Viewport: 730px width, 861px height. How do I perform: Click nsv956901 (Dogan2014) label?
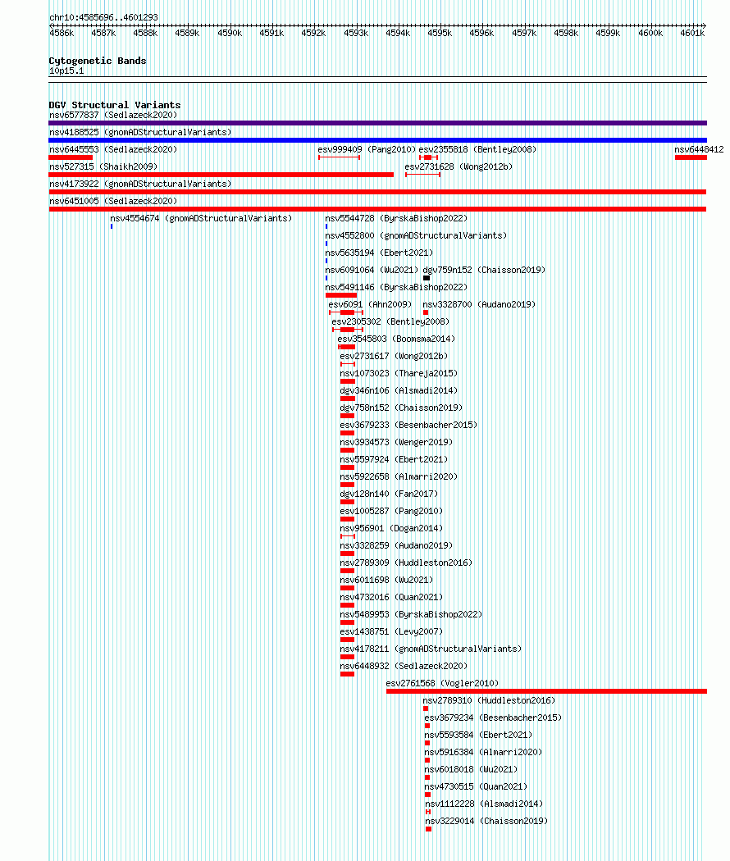click(391, 528)
